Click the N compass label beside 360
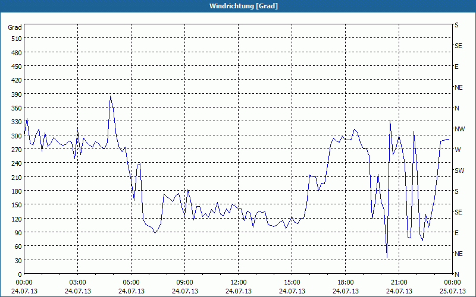Image resolution: width=476 pixels, height=297 pixels. [456, 108]
